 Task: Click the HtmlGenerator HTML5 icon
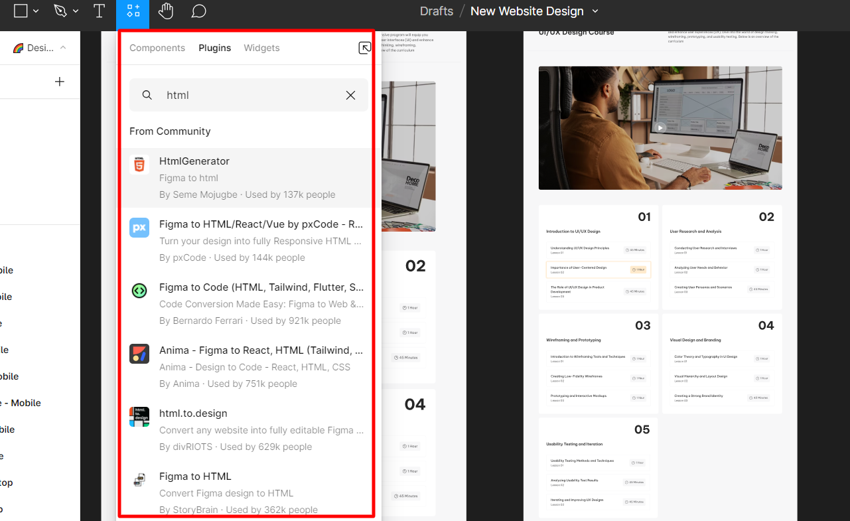tap(139, 165)
